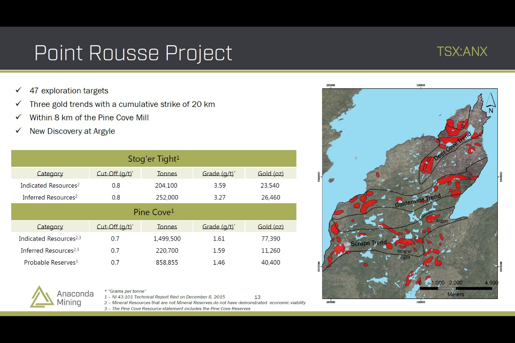Click the 40,400 gold ounces cell
This screenshot has width=515, height=343.
coord(271,263)
